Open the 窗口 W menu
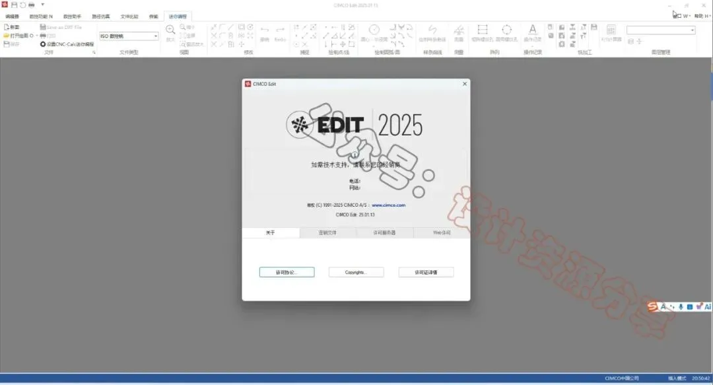This screenshot has width=713, height=385. pos(683,16)
